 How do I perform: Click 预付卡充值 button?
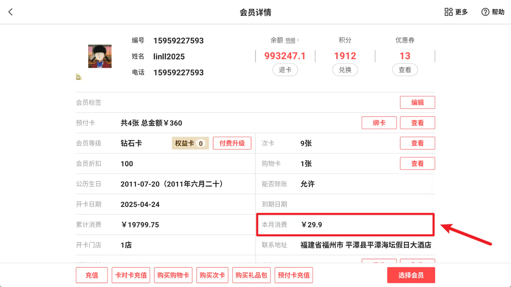pyautogui.click(x=294, y=275)
